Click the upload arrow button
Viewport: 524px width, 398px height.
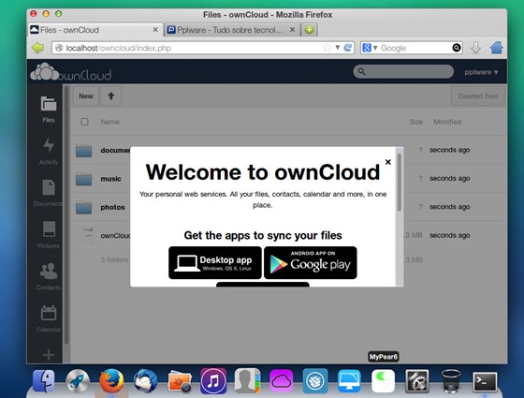click(111, 96)
